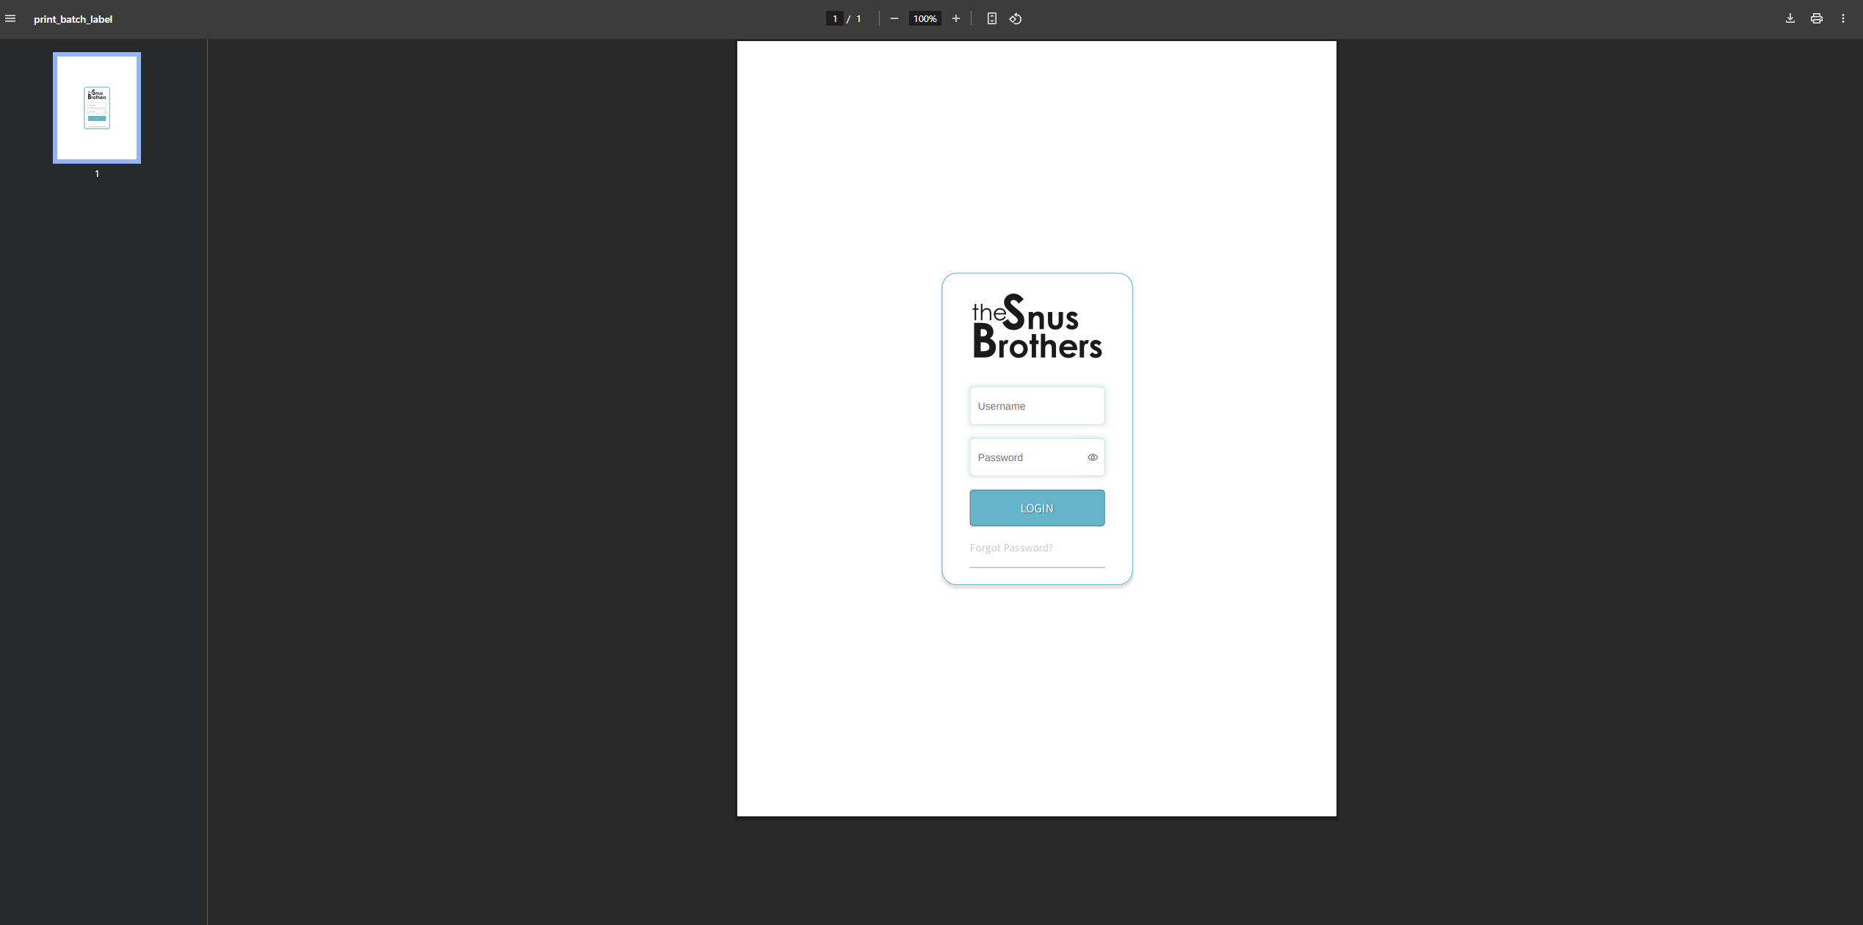
Task: Click the Username input field
Action: click(1037, 406)
